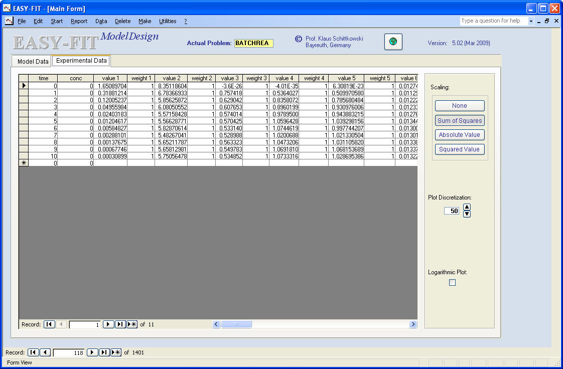Click the horizontal scrollbar thumb in grid

coord(236,324)
